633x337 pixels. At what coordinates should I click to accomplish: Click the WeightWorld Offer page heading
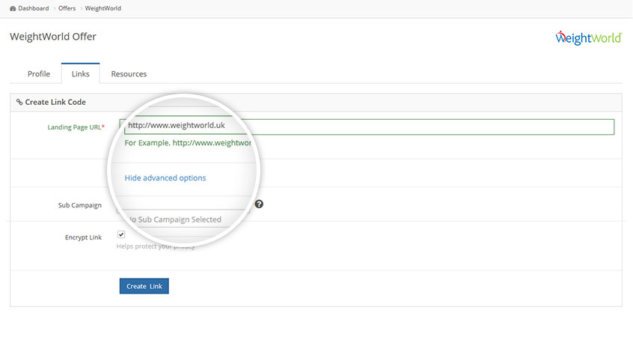[53, 37]
